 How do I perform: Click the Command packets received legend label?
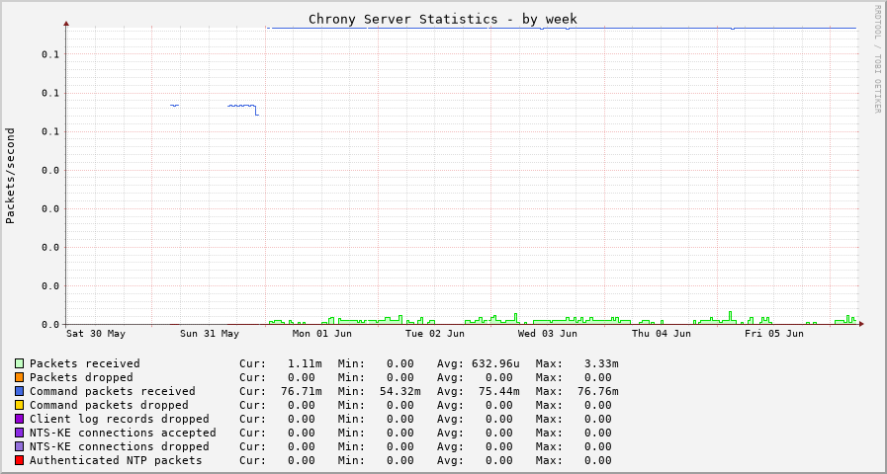click(113, 391)
